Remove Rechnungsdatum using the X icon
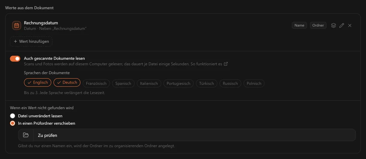This screenshot has height=159, width=366. click(350, 25)
